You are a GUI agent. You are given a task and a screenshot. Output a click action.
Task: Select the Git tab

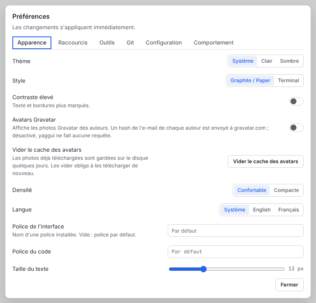point(130,43)
